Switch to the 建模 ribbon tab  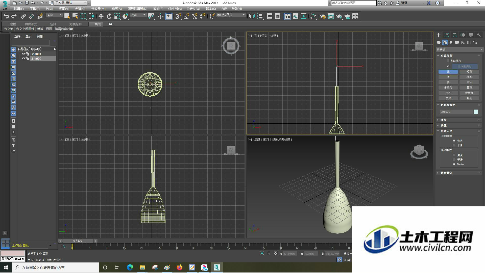pyautogui.click(x=13, y=24)
